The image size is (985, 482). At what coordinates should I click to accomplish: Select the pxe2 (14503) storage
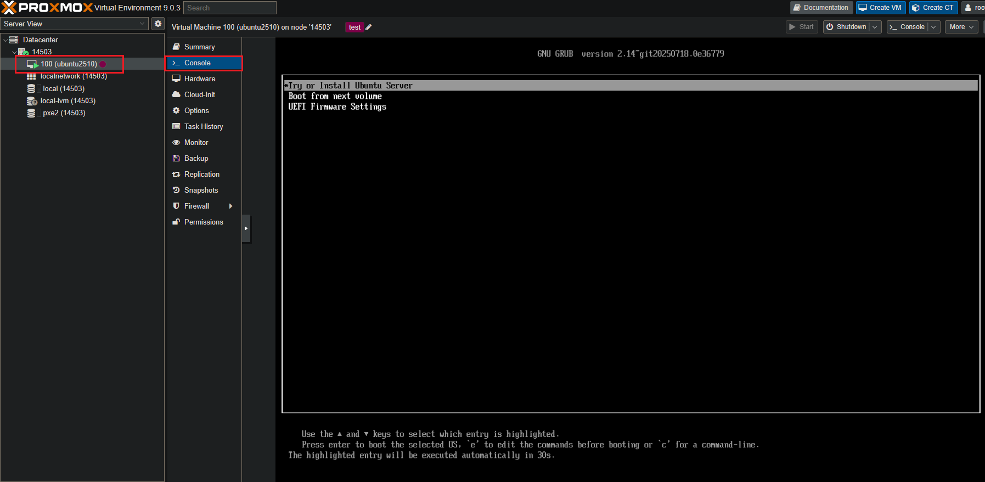click(x=64, y=113)
